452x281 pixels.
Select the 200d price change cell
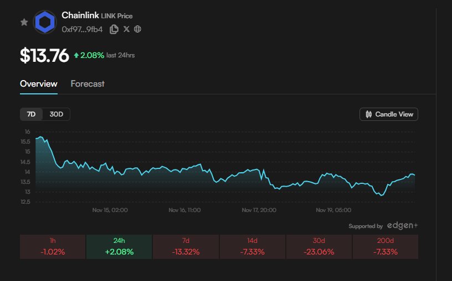(385, 247)
